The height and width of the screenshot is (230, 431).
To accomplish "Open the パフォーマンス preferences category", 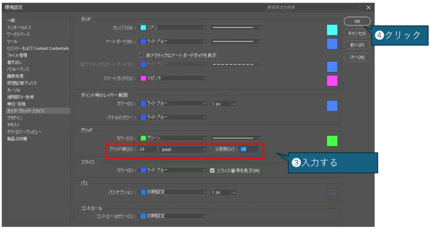I will [x=18, y=69].
